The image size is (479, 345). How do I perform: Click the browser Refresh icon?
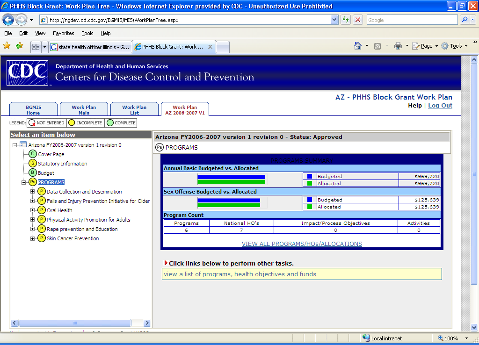(346, 20)
